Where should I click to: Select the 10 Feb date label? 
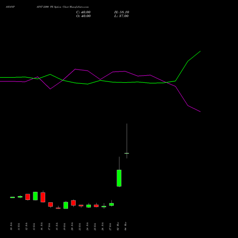pyautogui.click(x=11, y=227)
